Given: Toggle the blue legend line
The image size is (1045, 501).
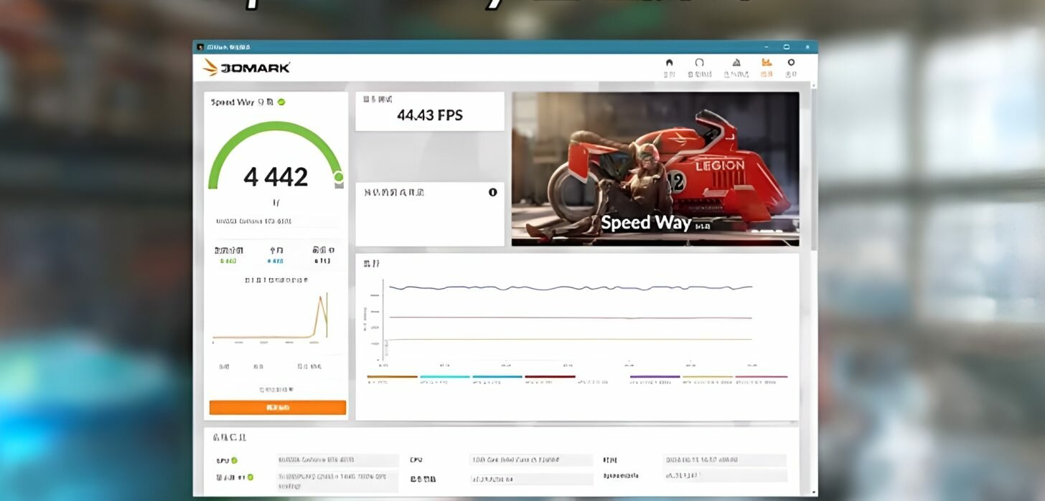Looking at the screenshot, I should [497, 376].
